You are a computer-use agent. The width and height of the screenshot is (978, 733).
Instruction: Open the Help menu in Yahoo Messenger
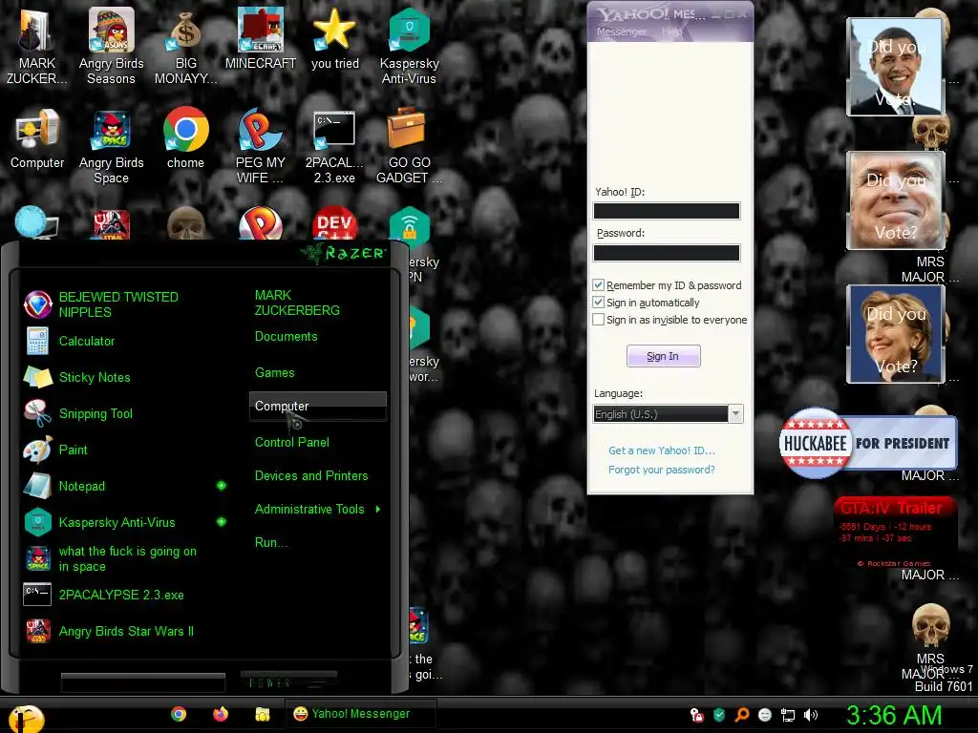click(x=671, y=31)
